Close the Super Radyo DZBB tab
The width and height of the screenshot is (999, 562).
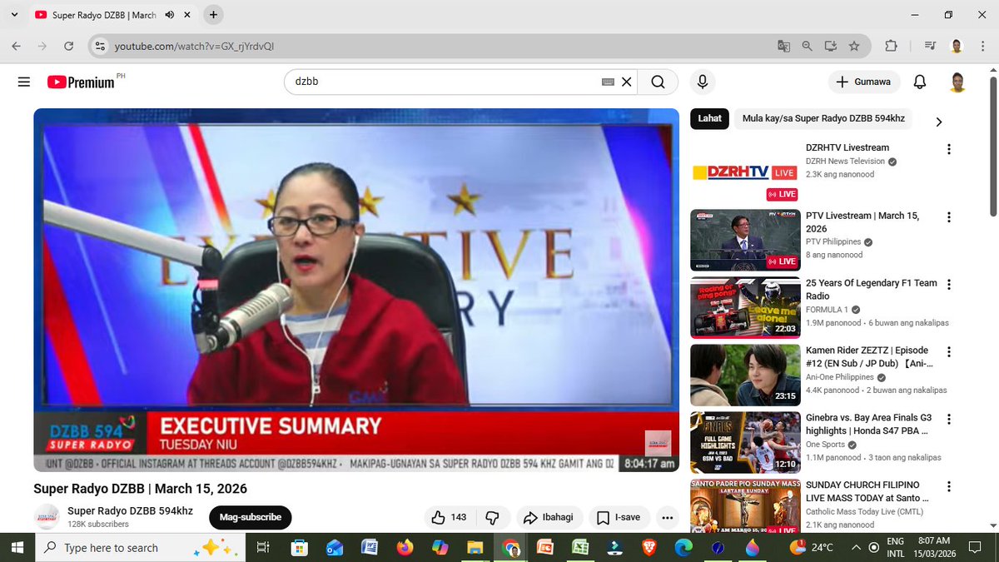coord(189,15)
